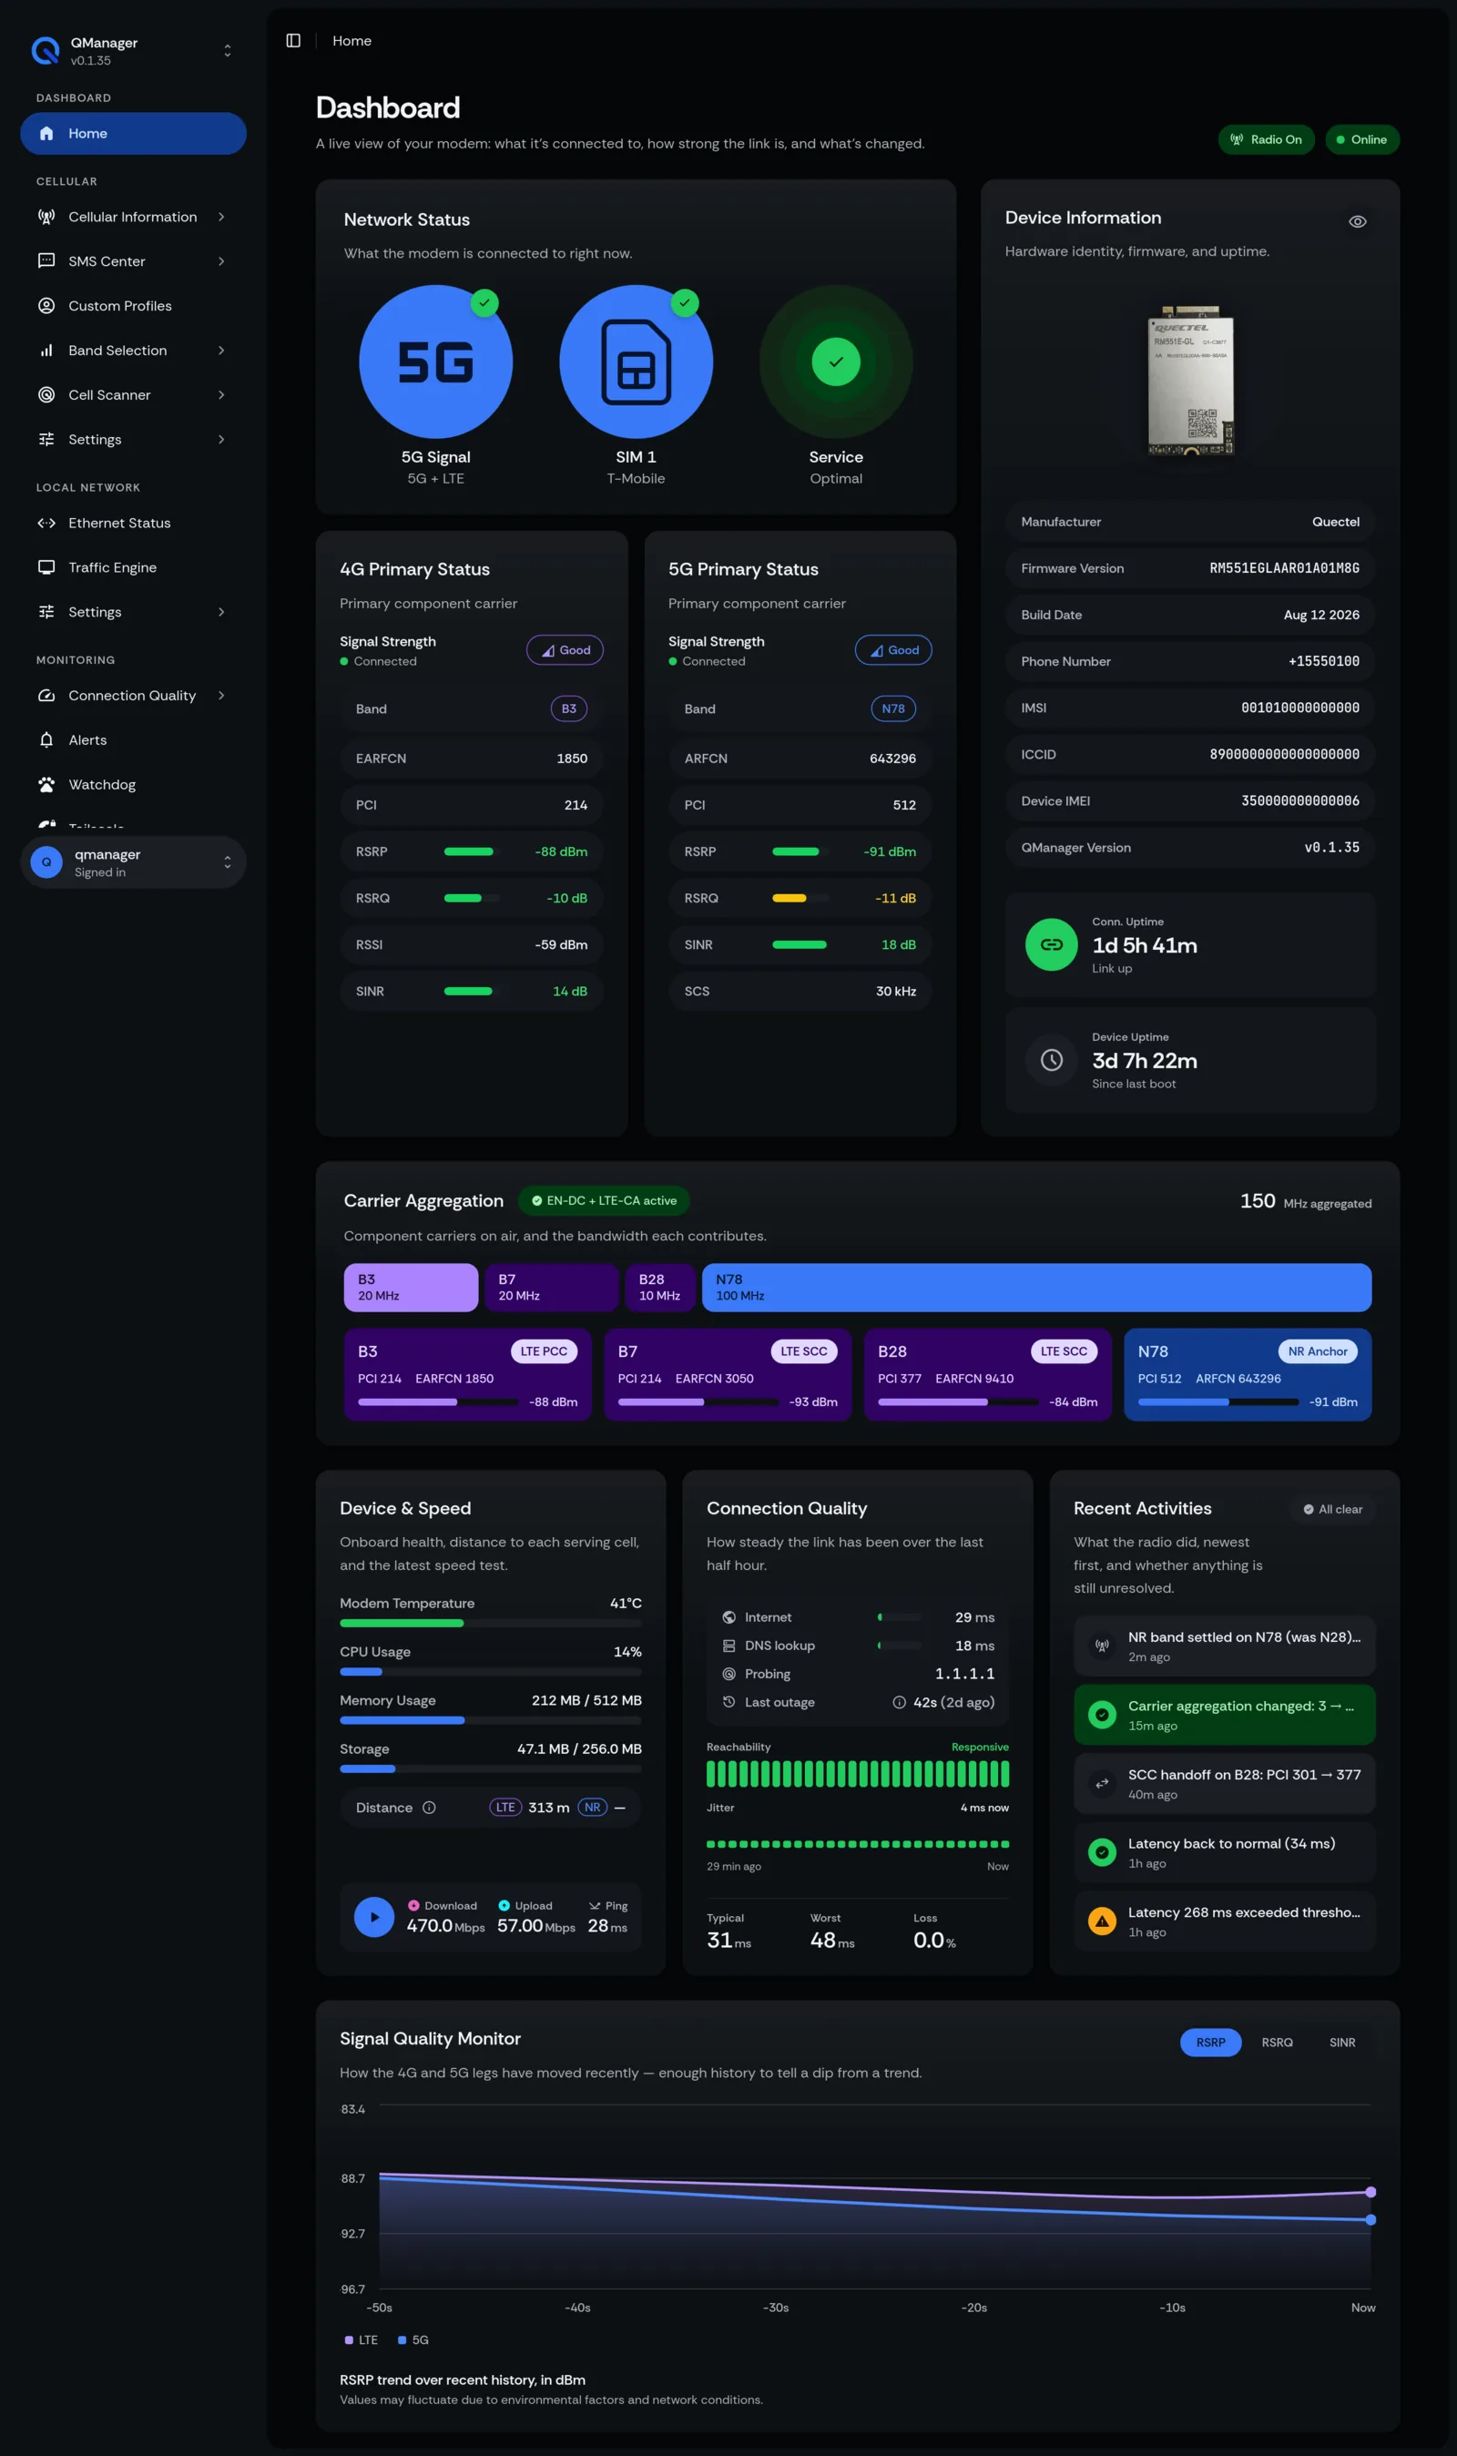Click the Ethernet Status icon
This screenshot has width=1457, height=2456.
coord(46,524)
